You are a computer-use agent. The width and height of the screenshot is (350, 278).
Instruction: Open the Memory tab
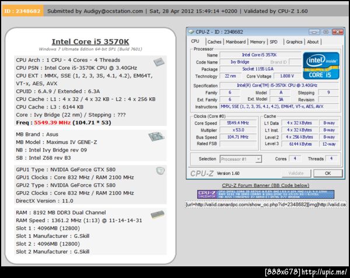point(257,42)
